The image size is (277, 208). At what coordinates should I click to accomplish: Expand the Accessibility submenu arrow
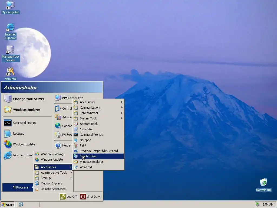pyautogui.click(x=122, y=102)
